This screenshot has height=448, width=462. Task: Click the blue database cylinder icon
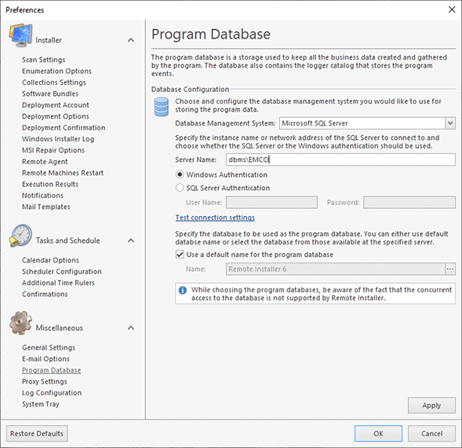[162, 107]
